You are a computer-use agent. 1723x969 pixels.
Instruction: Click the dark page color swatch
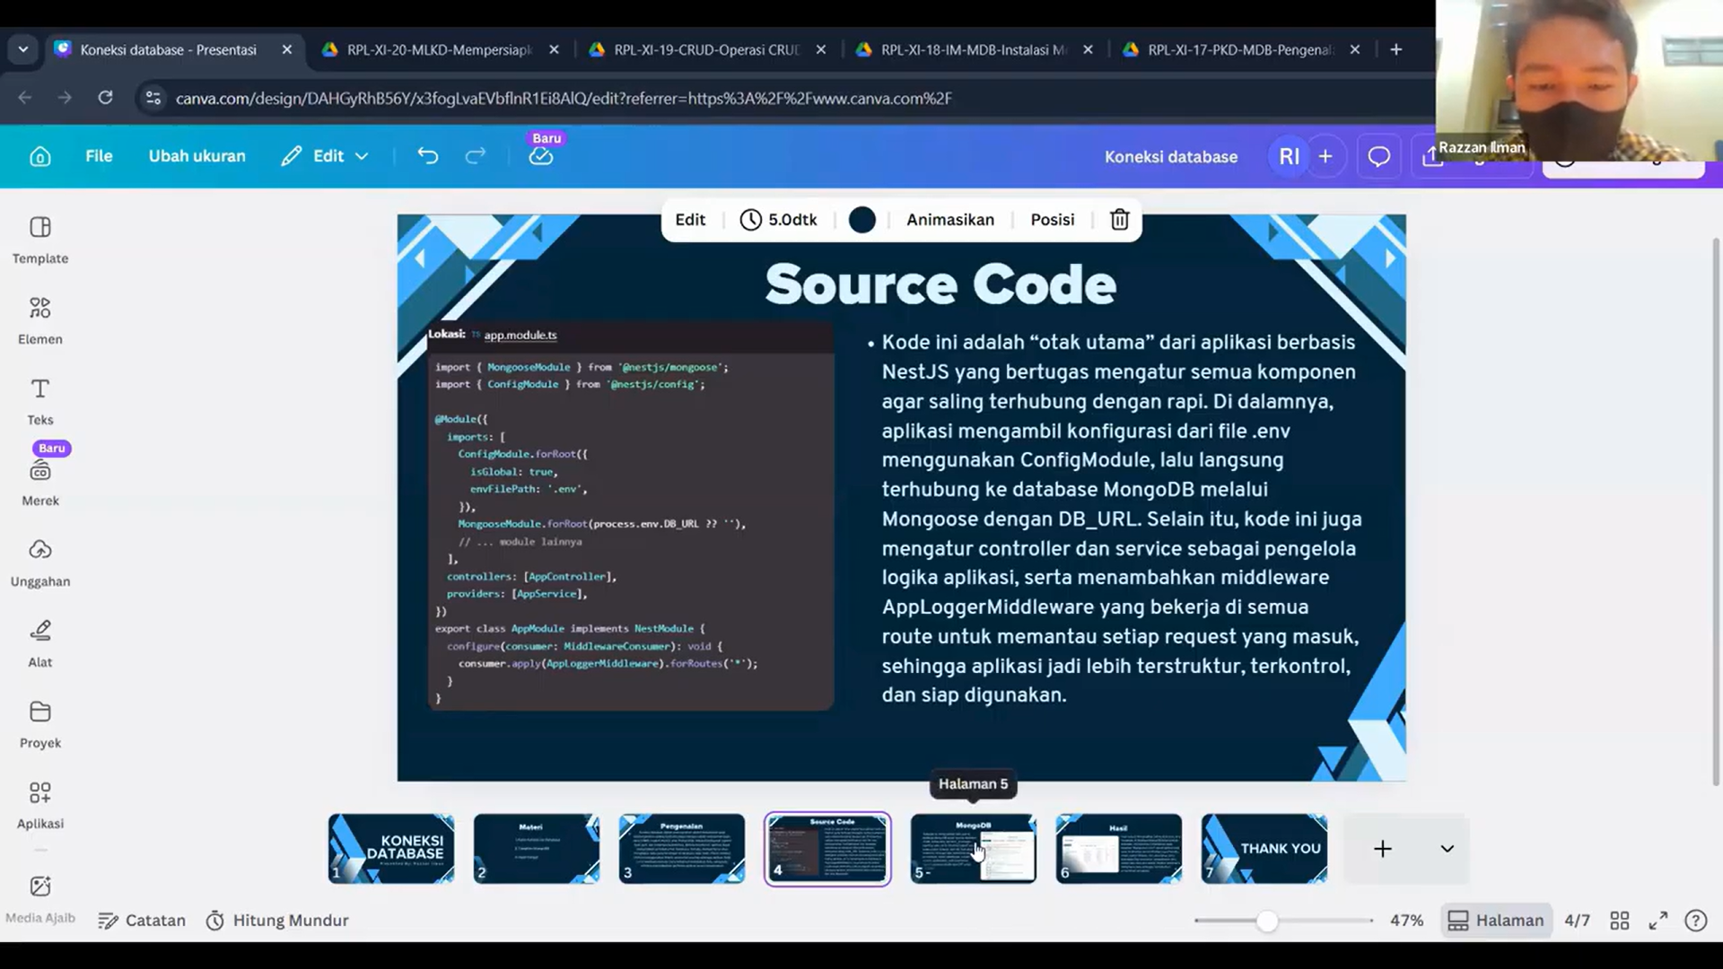(x=861, y=220)
